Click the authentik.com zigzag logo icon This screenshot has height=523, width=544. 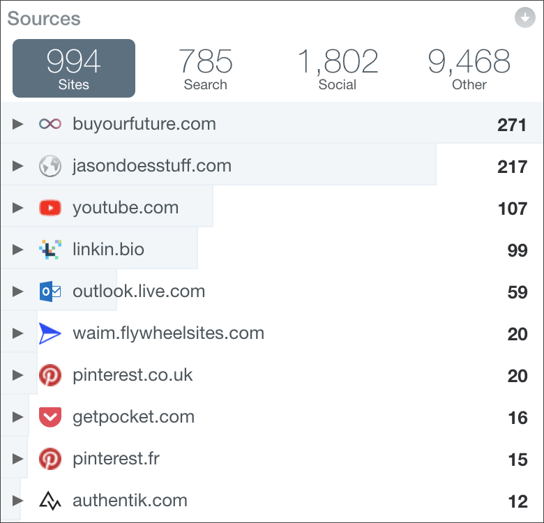pyautogui.click(x=50, y=501)
